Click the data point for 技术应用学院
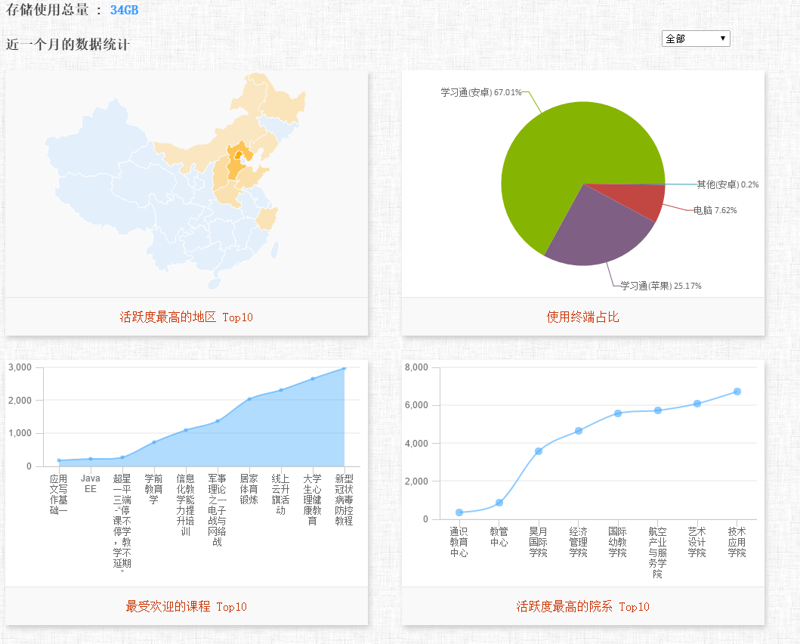 [x=737, y=392]
